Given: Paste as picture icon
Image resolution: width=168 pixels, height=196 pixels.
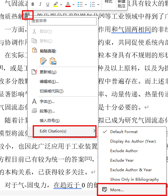Looking at the screenshot, I should click(x=53, y=61).
